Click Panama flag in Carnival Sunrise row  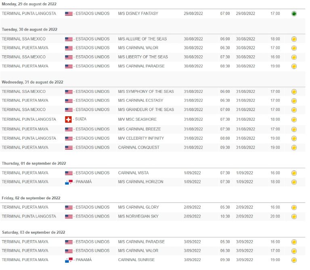pos(69,260)
